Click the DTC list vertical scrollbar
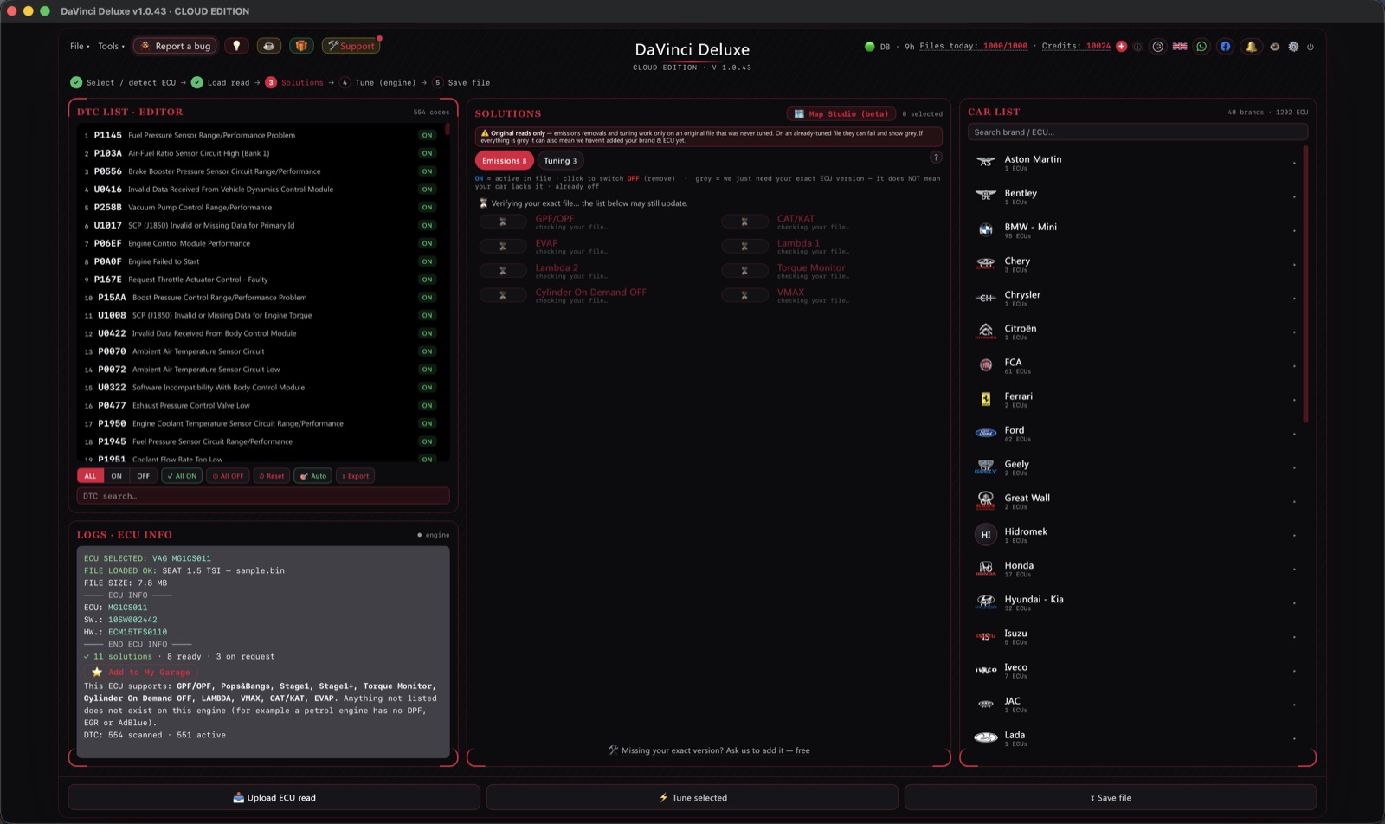Viewport: 1385px width, 824px height. 448,130
